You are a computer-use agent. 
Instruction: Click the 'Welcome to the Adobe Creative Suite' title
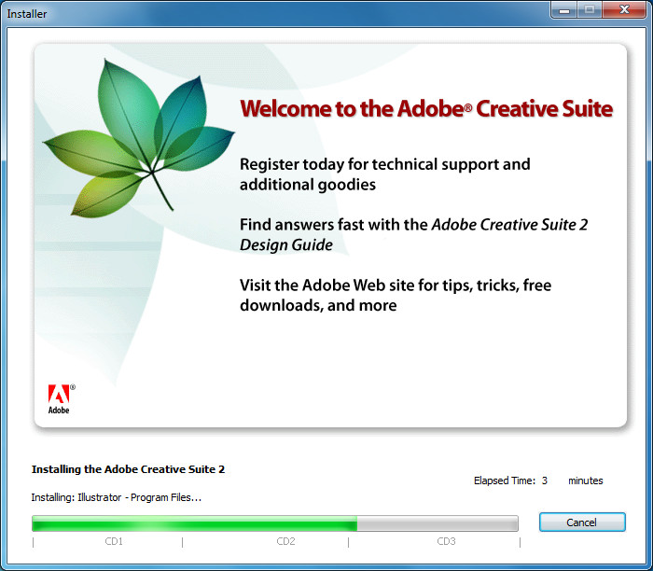pos(426,109)
